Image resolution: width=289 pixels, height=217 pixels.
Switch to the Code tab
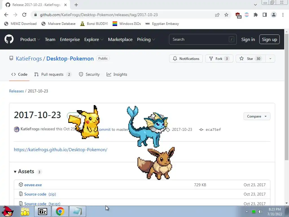[x=19, y=74]
